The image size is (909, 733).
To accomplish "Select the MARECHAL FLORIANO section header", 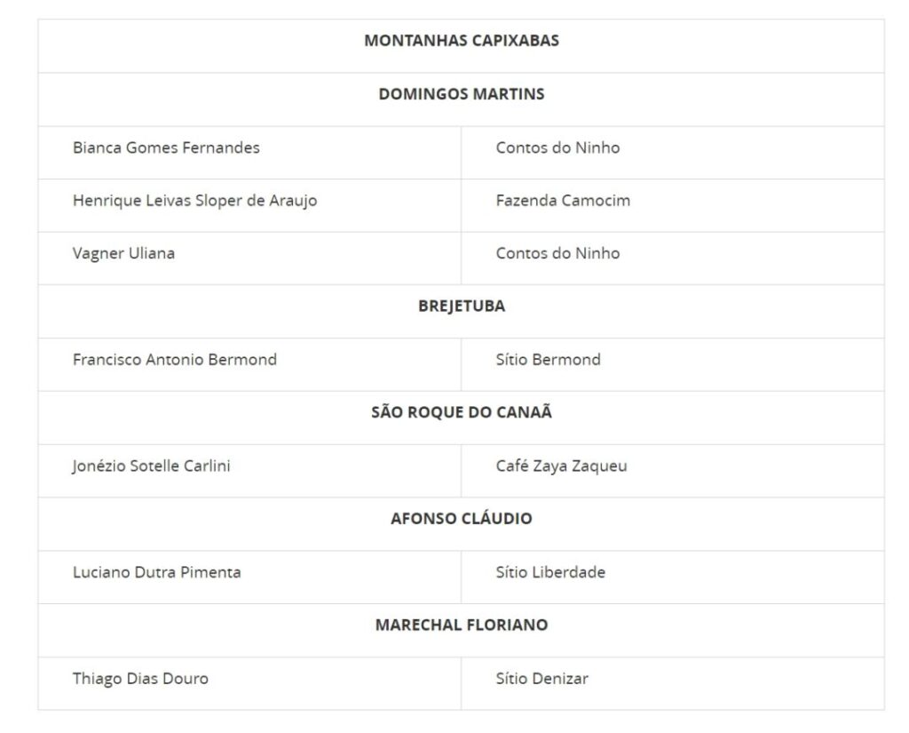I will point(461,625).
